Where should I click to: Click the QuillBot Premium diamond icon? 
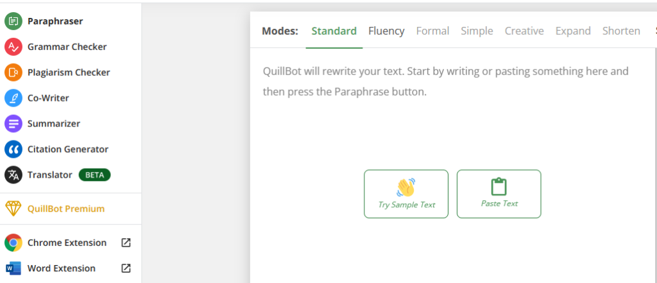point(13,209)
